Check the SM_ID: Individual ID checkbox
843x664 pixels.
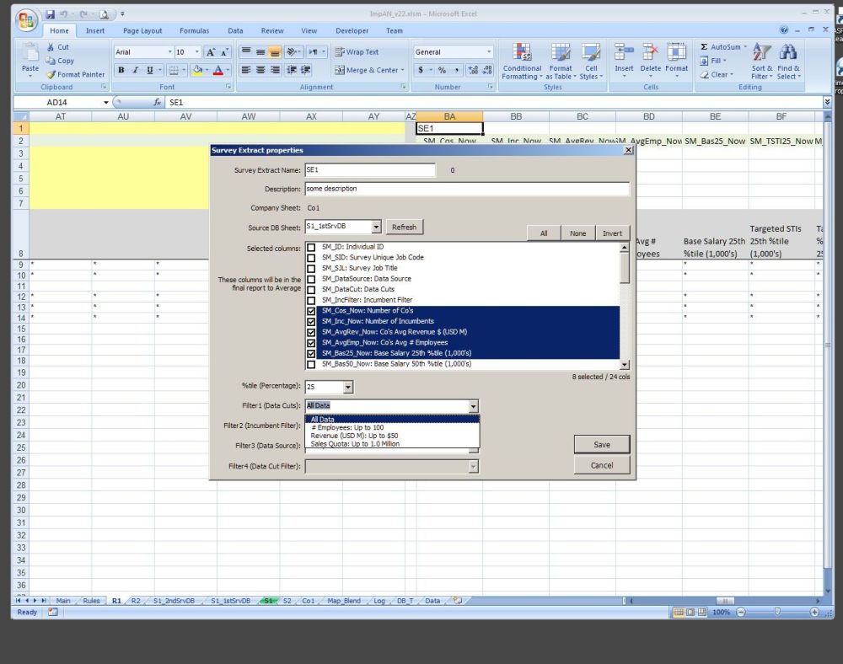click(311, 247)
